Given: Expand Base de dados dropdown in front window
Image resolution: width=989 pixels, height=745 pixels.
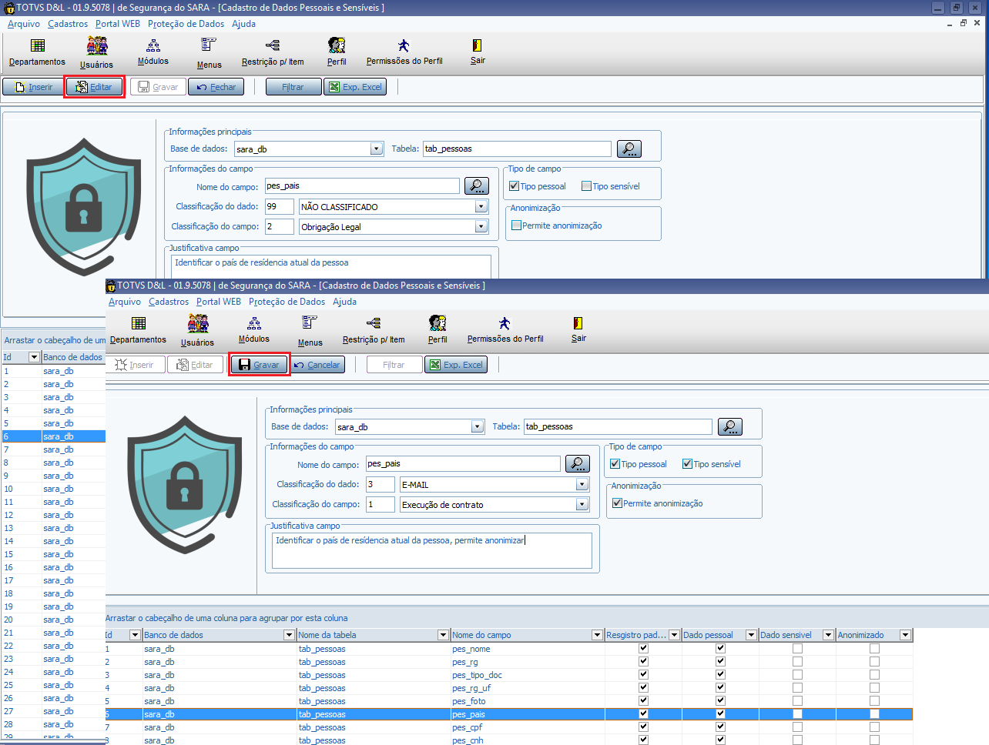Looking at the screenshot, I should coord(478,427).
